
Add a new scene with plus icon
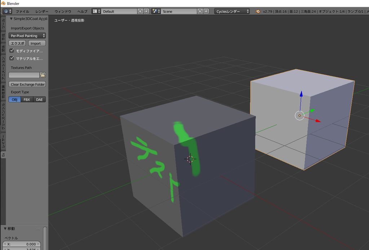200,11
